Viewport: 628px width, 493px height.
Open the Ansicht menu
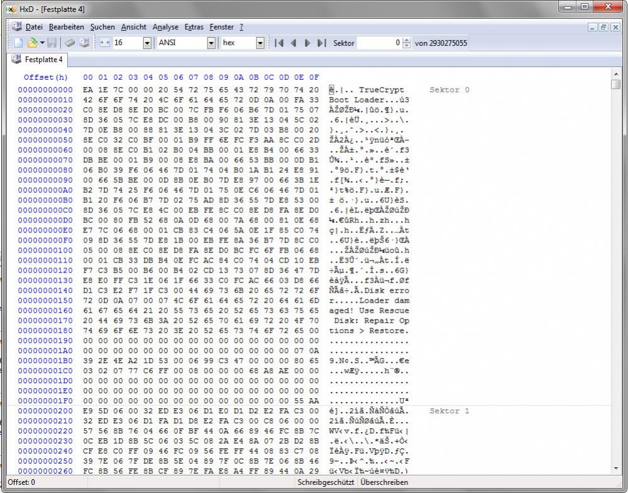click(x=134, y=27)
